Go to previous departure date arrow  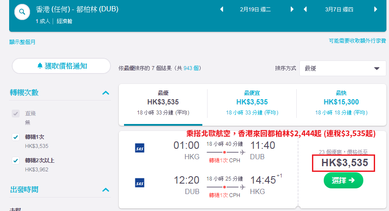(x=222, y=10)
